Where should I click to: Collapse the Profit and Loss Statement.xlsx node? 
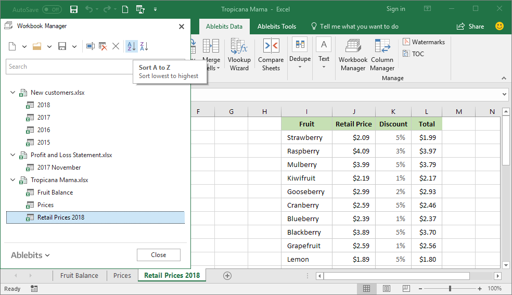(12, 155)
